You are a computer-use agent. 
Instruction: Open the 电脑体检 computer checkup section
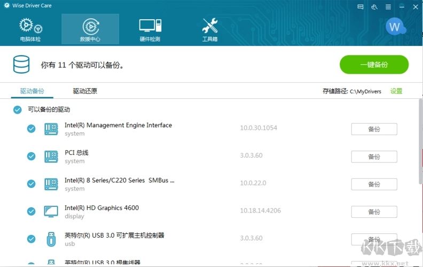(x=30, y=30)
